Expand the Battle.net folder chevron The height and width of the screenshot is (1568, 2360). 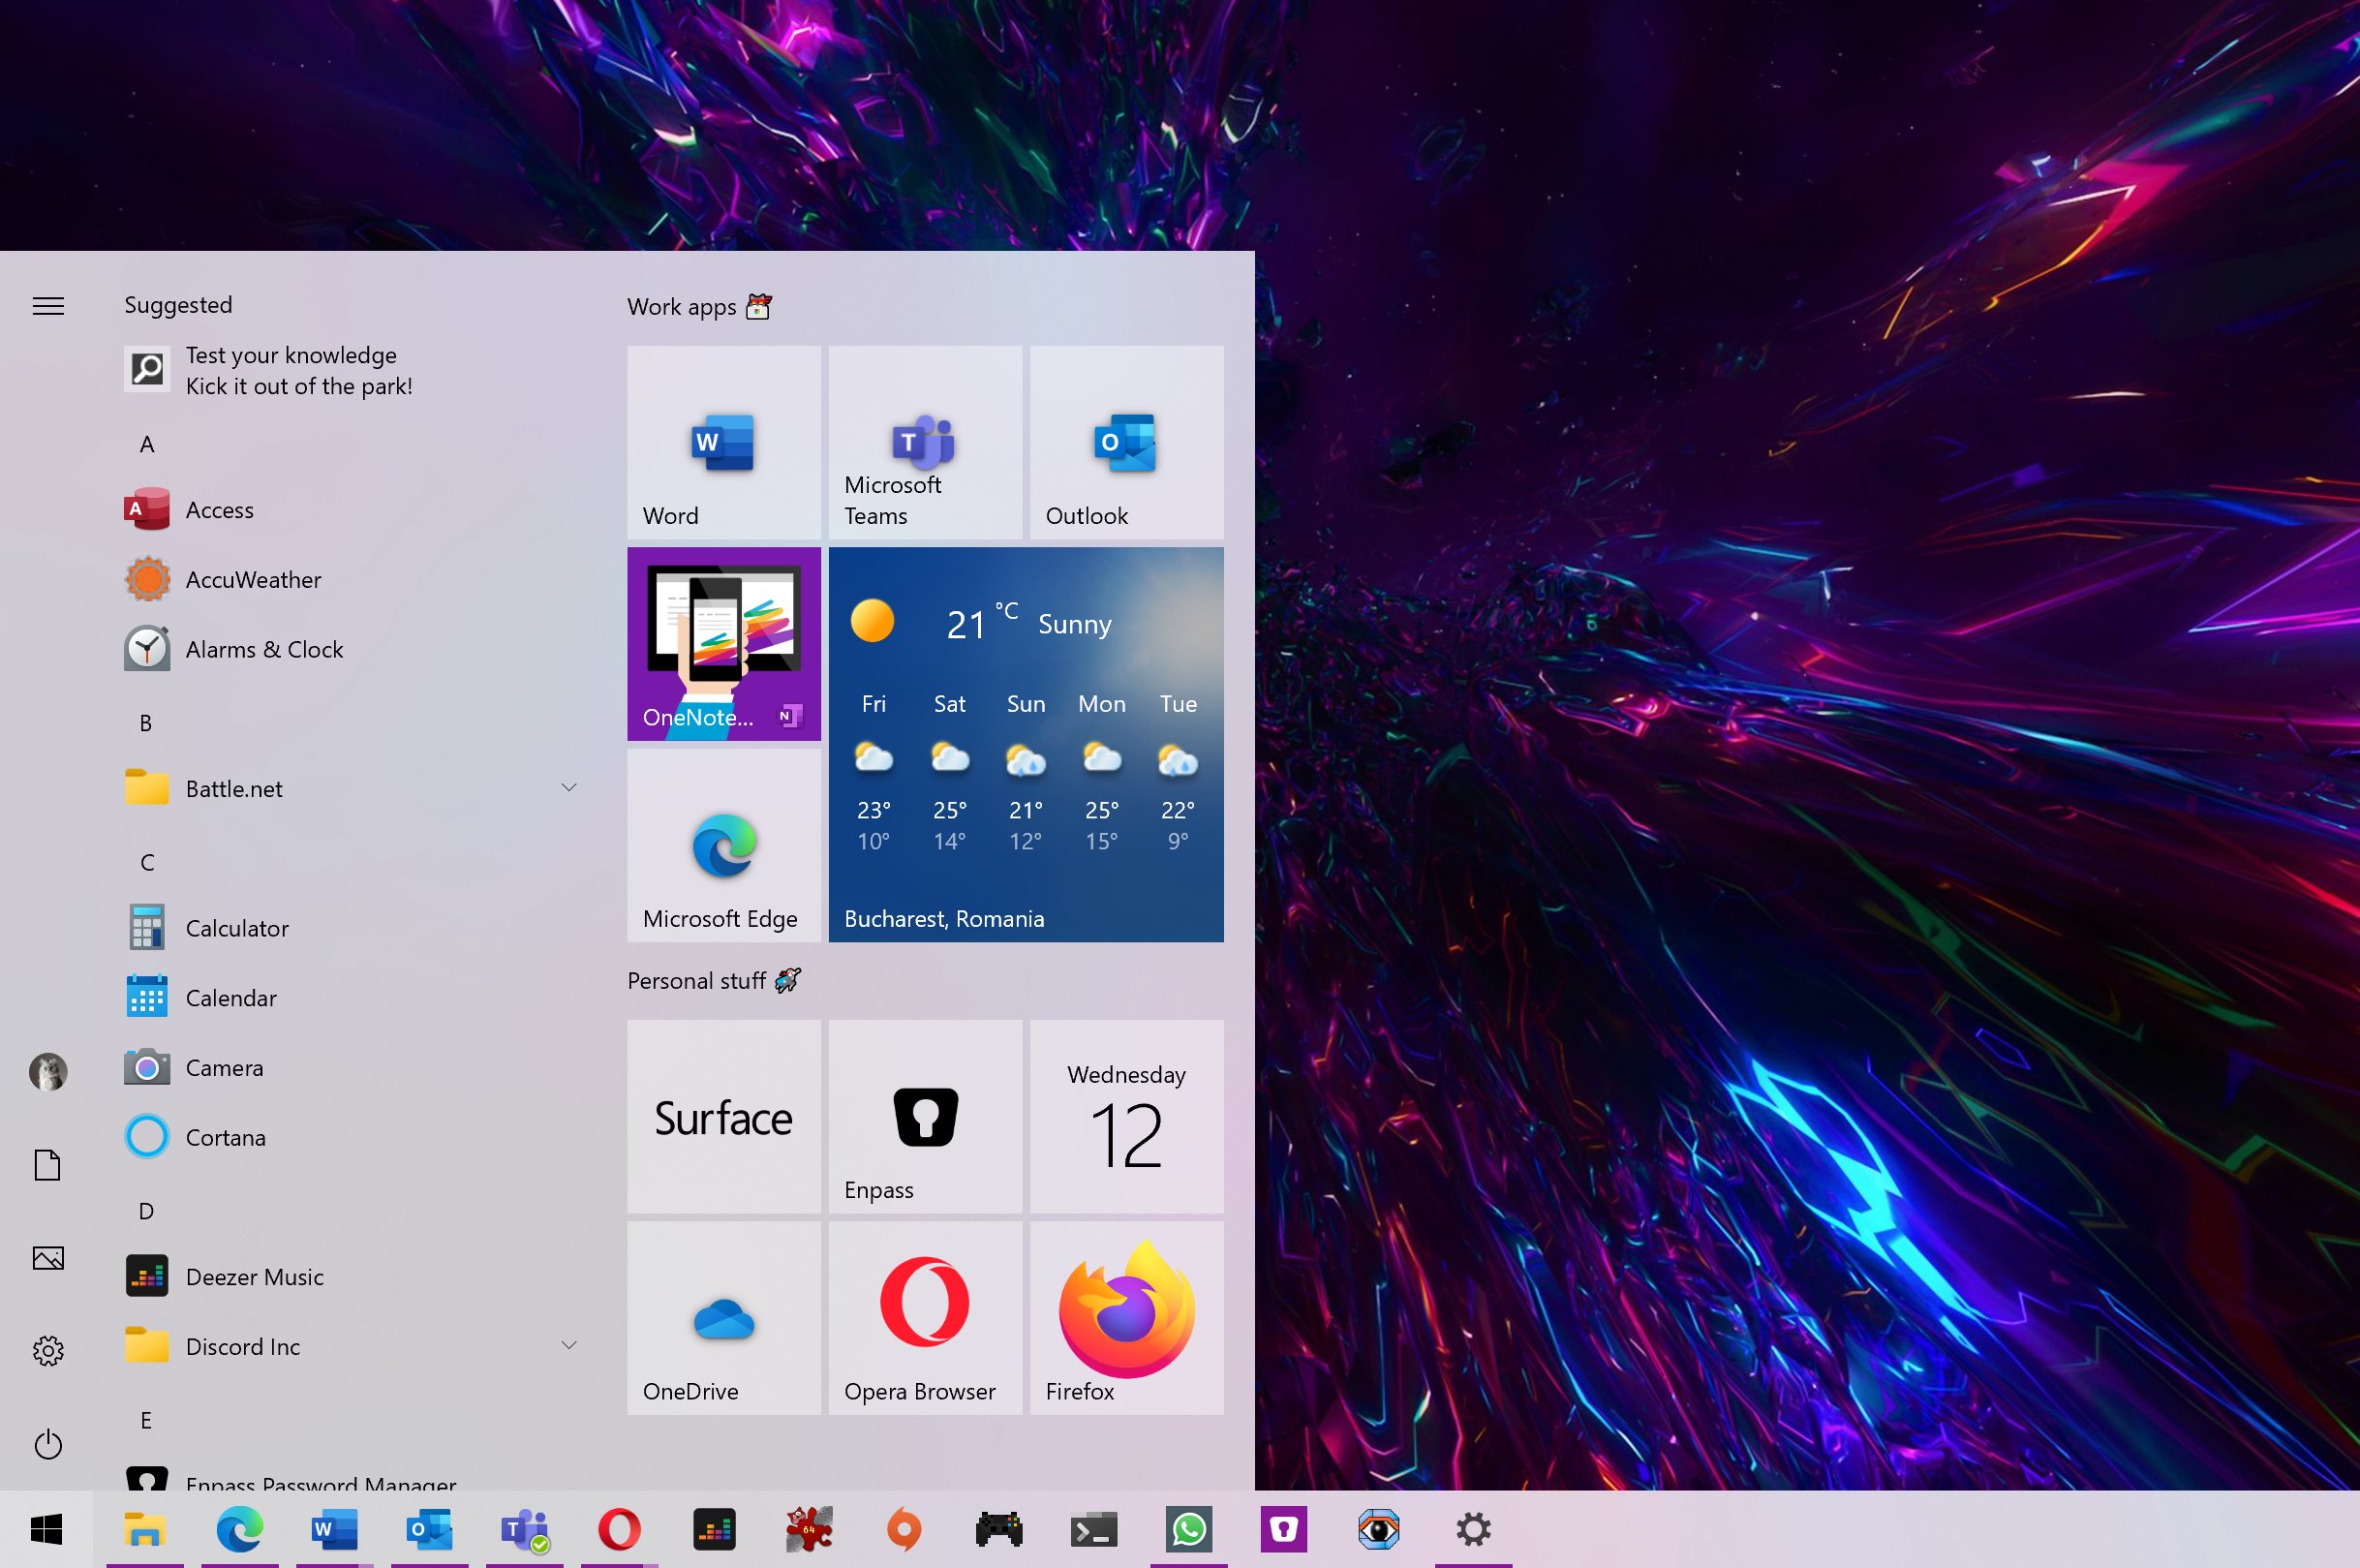coord(569,788)
